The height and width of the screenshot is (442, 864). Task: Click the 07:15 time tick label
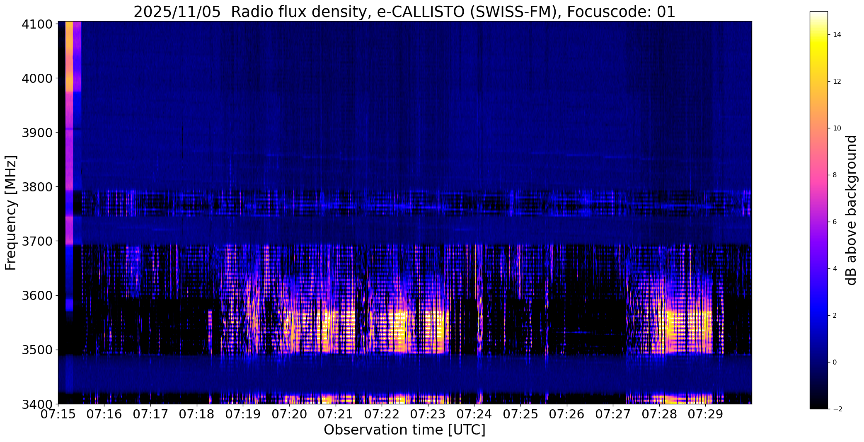click(58, 414)
